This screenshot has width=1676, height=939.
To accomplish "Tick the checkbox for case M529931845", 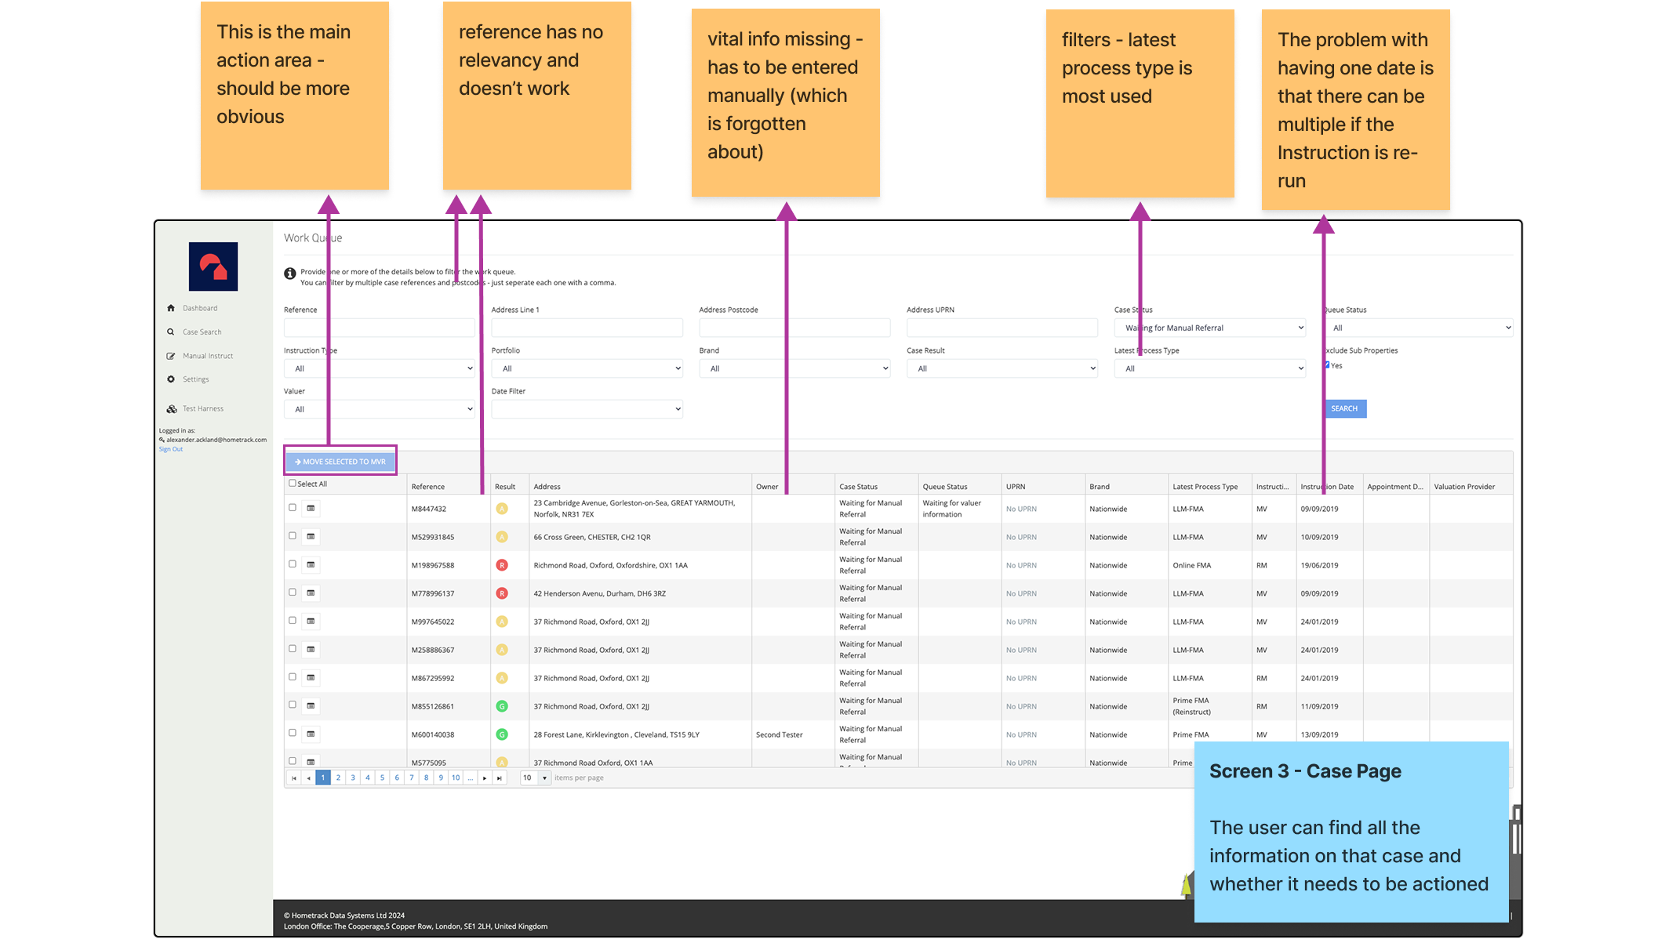I will 293,536.
